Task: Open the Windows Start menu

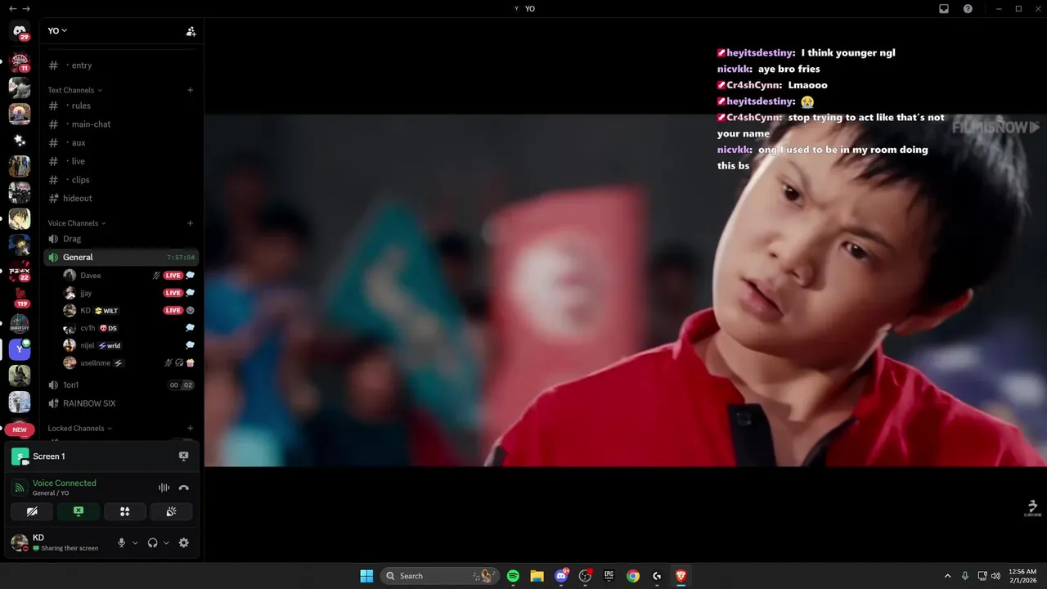Action: point(366,576)
